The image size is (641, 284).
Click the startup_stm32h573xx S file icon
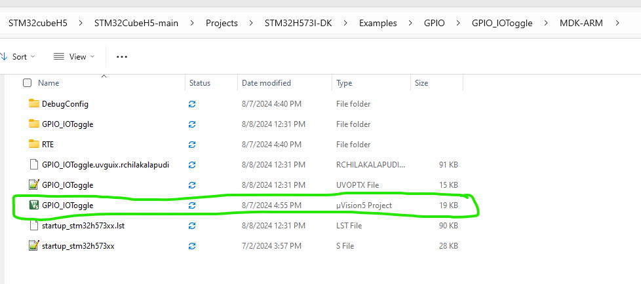[34, 246]
